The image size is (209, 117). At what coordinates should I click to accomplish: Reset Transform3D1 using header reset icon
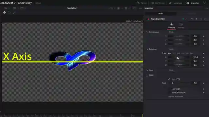(x=205, y=19)
